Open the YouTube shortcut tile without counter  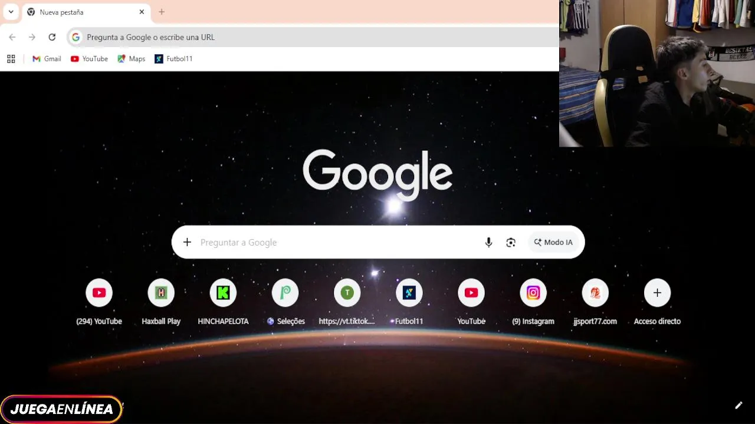[471, 303]
